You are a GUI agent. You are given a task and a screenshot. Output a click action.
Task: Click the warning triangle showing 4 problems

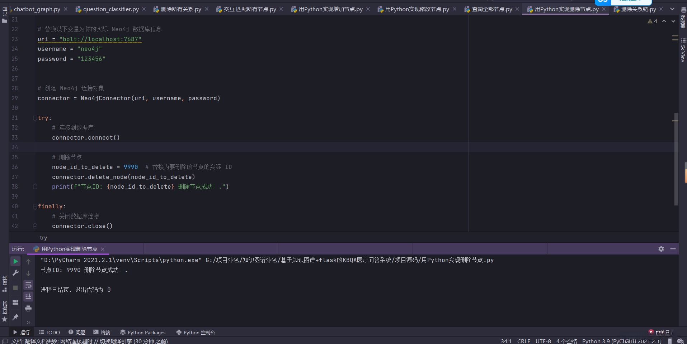652,21
